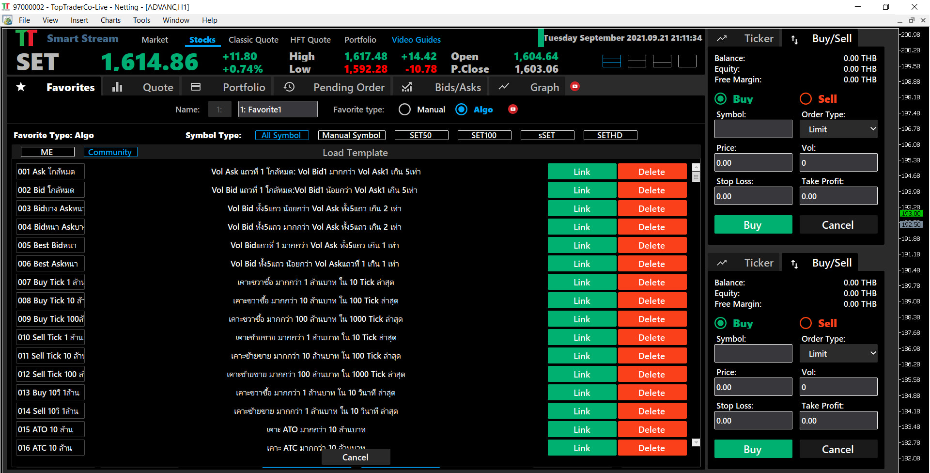
Task: Select the Algo favorite type
Action: point(462,110)
